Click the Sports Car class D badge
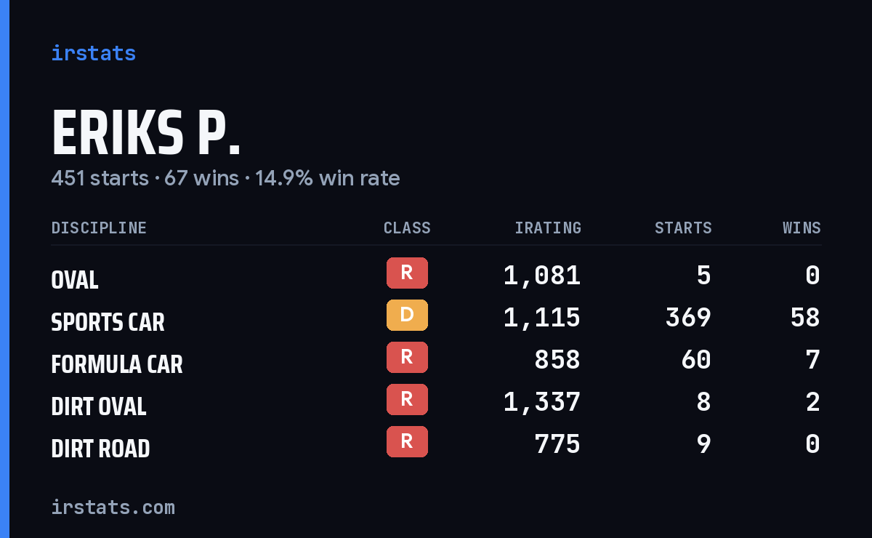The image size is (872, 538). coord(407,315)
